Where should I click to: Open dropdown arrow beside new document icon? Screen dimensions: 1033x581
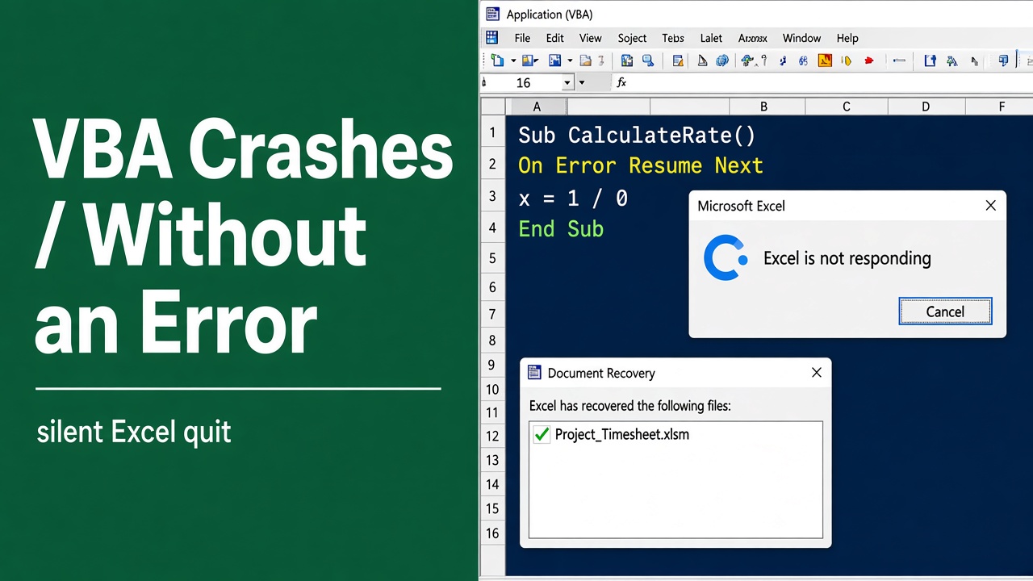(x=512, y=61)
